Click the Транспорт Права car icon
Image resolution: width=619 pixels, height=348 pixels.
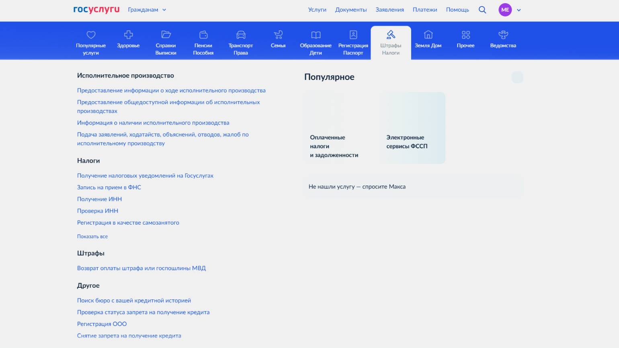(241, 35)
